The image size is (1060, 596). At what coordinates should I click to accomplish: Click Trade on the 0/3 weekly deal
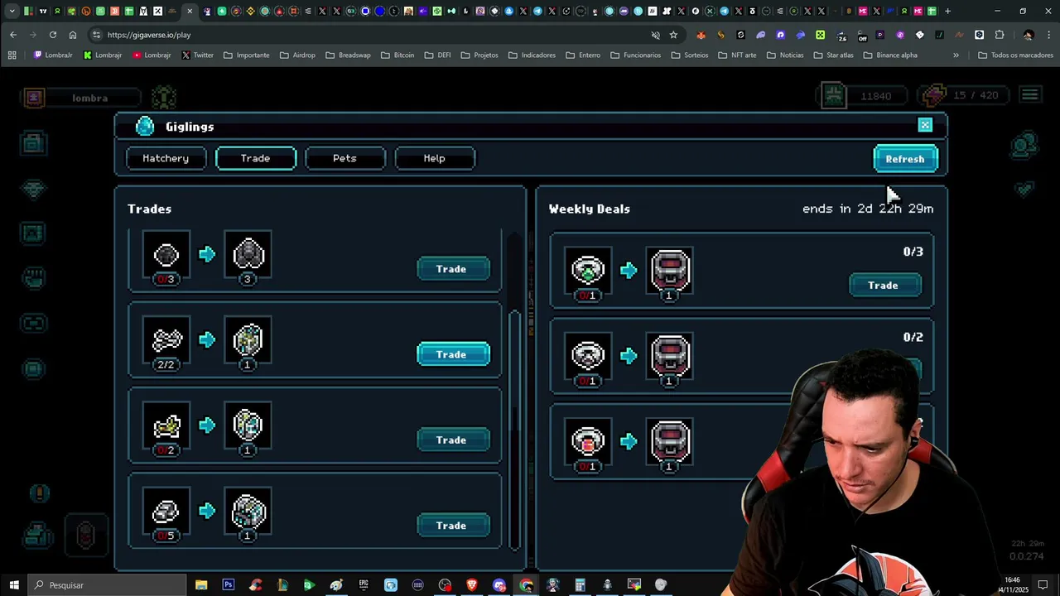pyautogui.click(x=884, y=285)
